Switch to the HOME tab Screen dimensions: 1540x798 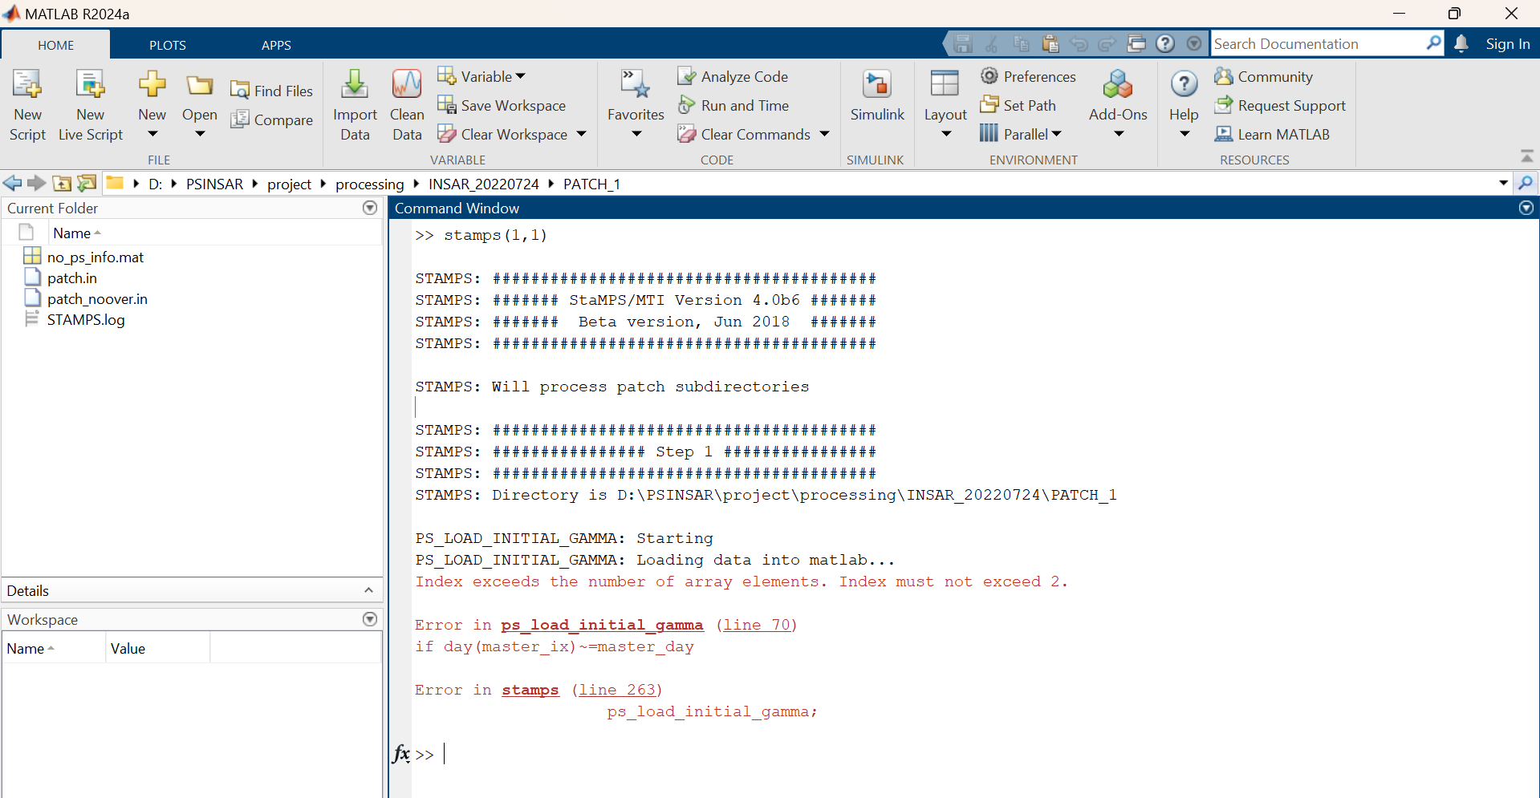pos(55,45)
